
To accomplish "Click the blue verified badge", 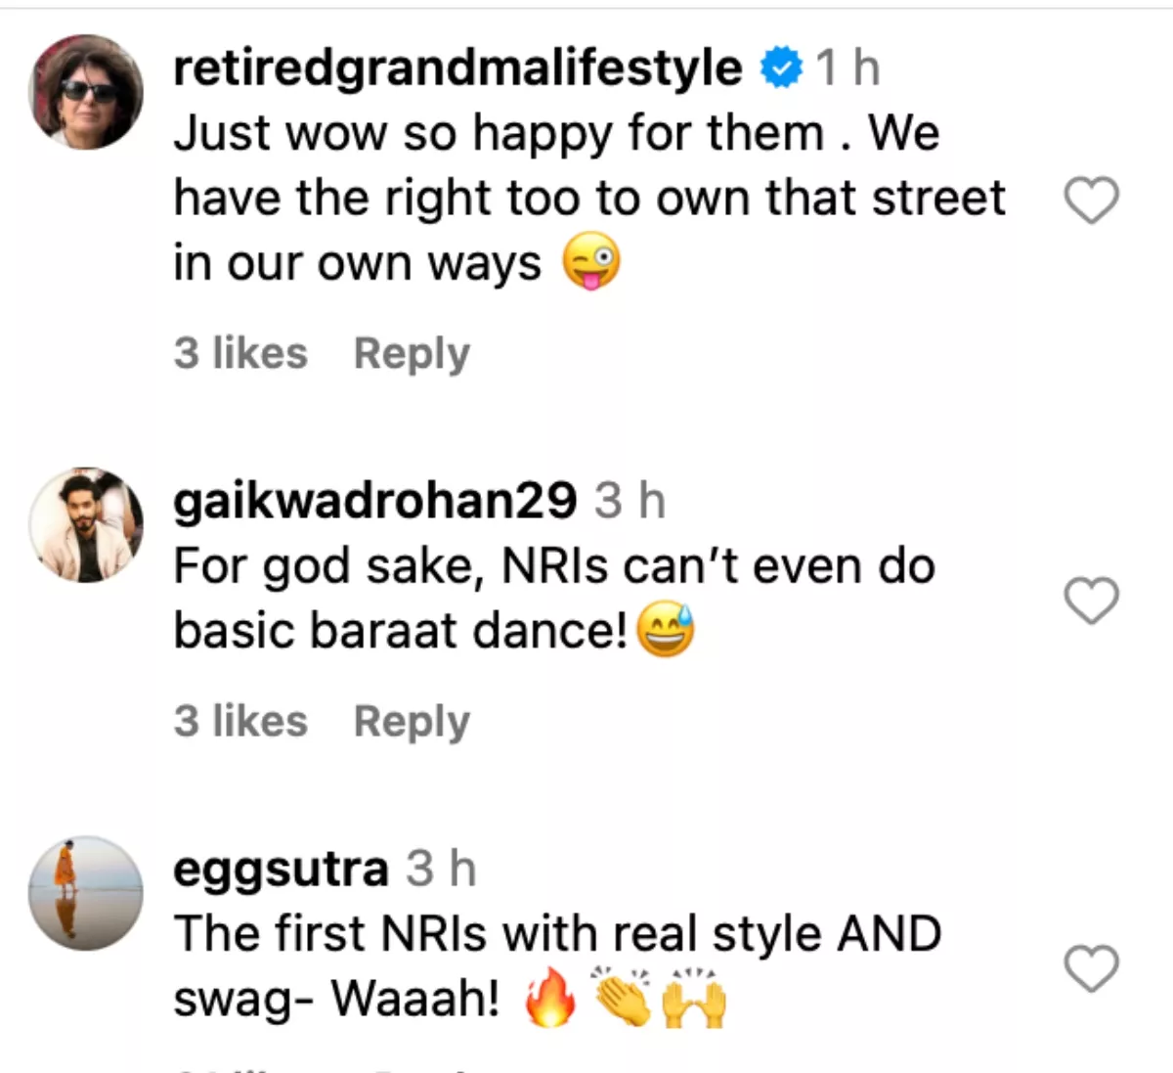I will pos(781,67).
